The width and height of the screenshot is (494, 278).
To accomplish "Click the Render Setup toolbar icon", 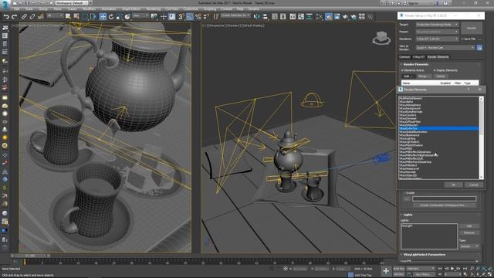I will point(329,16).
